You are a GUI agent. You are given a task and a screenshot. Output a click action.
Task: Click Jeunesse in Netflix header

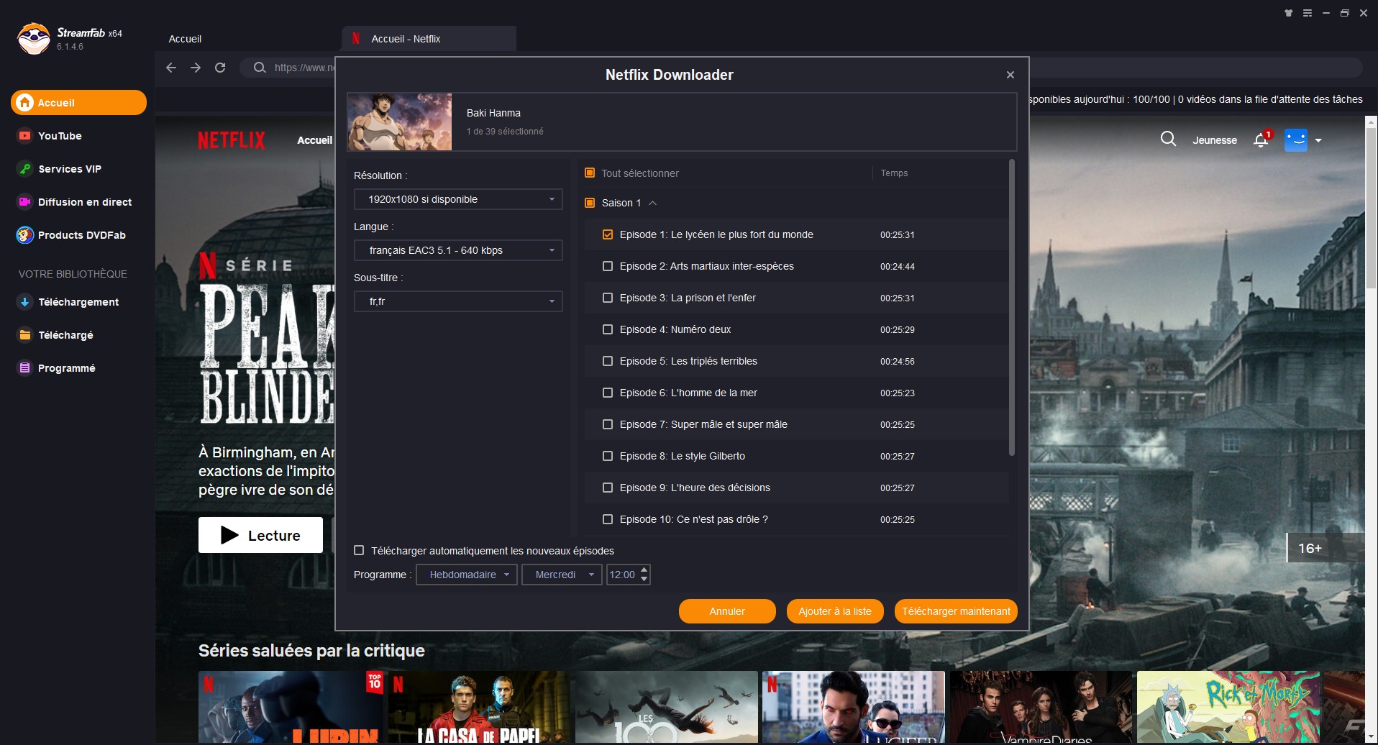click(x=1215, y=140)
